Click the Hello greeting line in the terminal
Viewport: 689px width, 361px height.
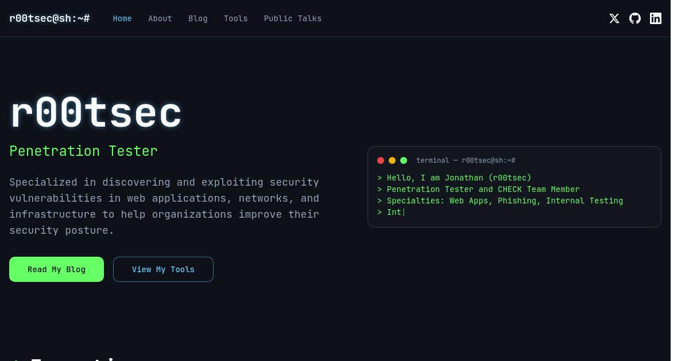click(x=454, y=178)
